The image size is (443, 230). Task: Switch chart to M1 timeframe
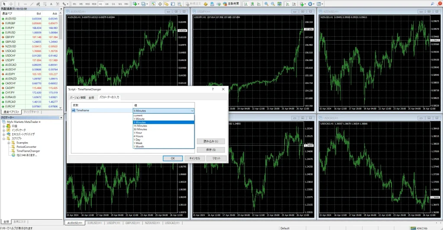point(74,4)
